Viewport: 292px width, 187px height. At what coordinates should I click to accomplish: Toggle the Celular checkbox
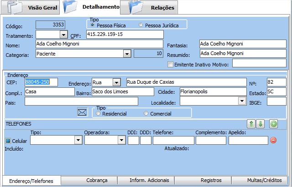point(8,141)
